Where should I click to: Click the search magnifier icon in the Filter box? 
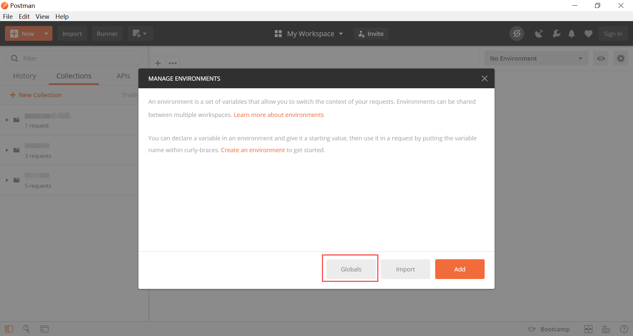(15, 58)
